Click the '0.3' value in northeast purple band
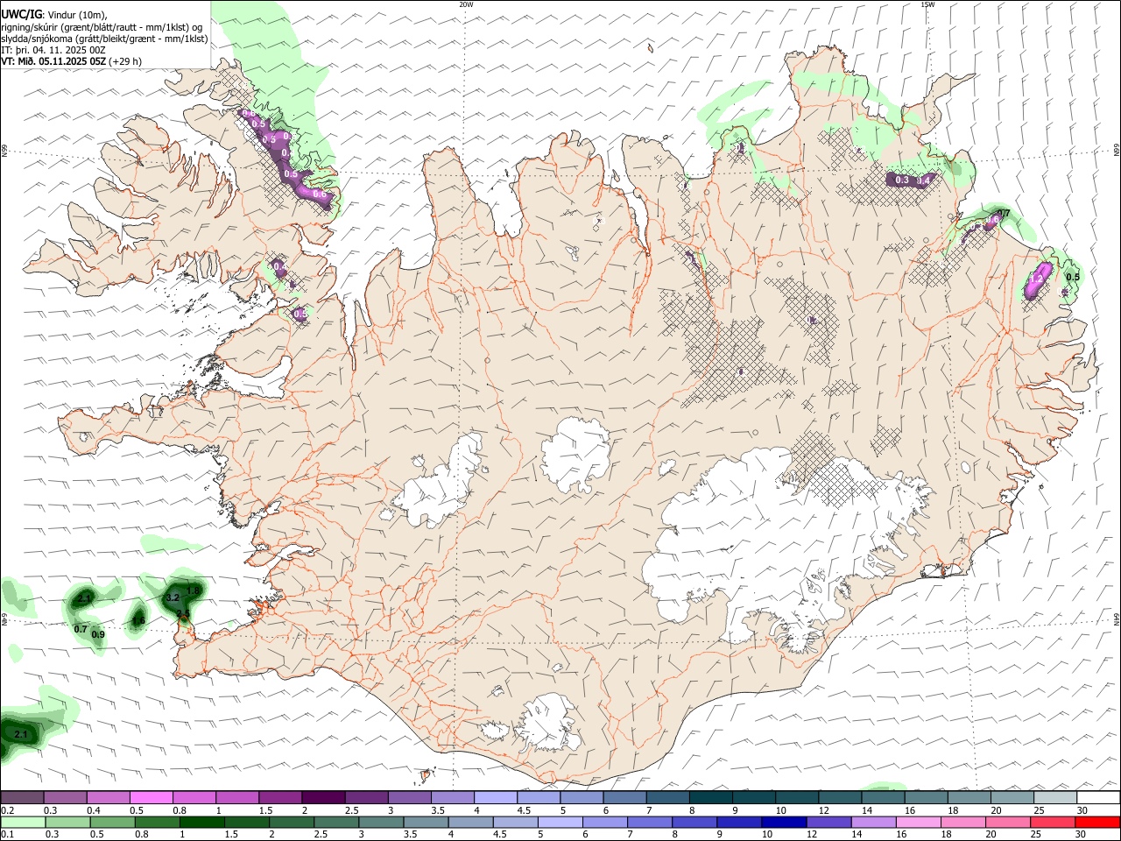Screen dimensions: 1121x841 point(903,180)
